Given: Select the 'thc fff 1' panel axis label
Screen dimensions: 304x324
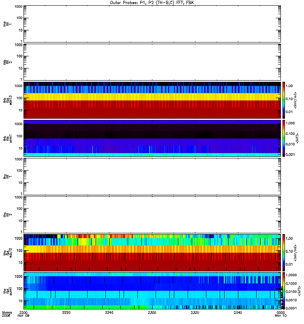Looking at the screenshot, I should (x=7, y=177).
